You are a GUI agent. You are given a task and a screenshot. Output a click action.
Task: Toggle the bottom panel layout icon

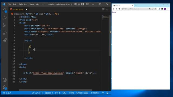79,4
